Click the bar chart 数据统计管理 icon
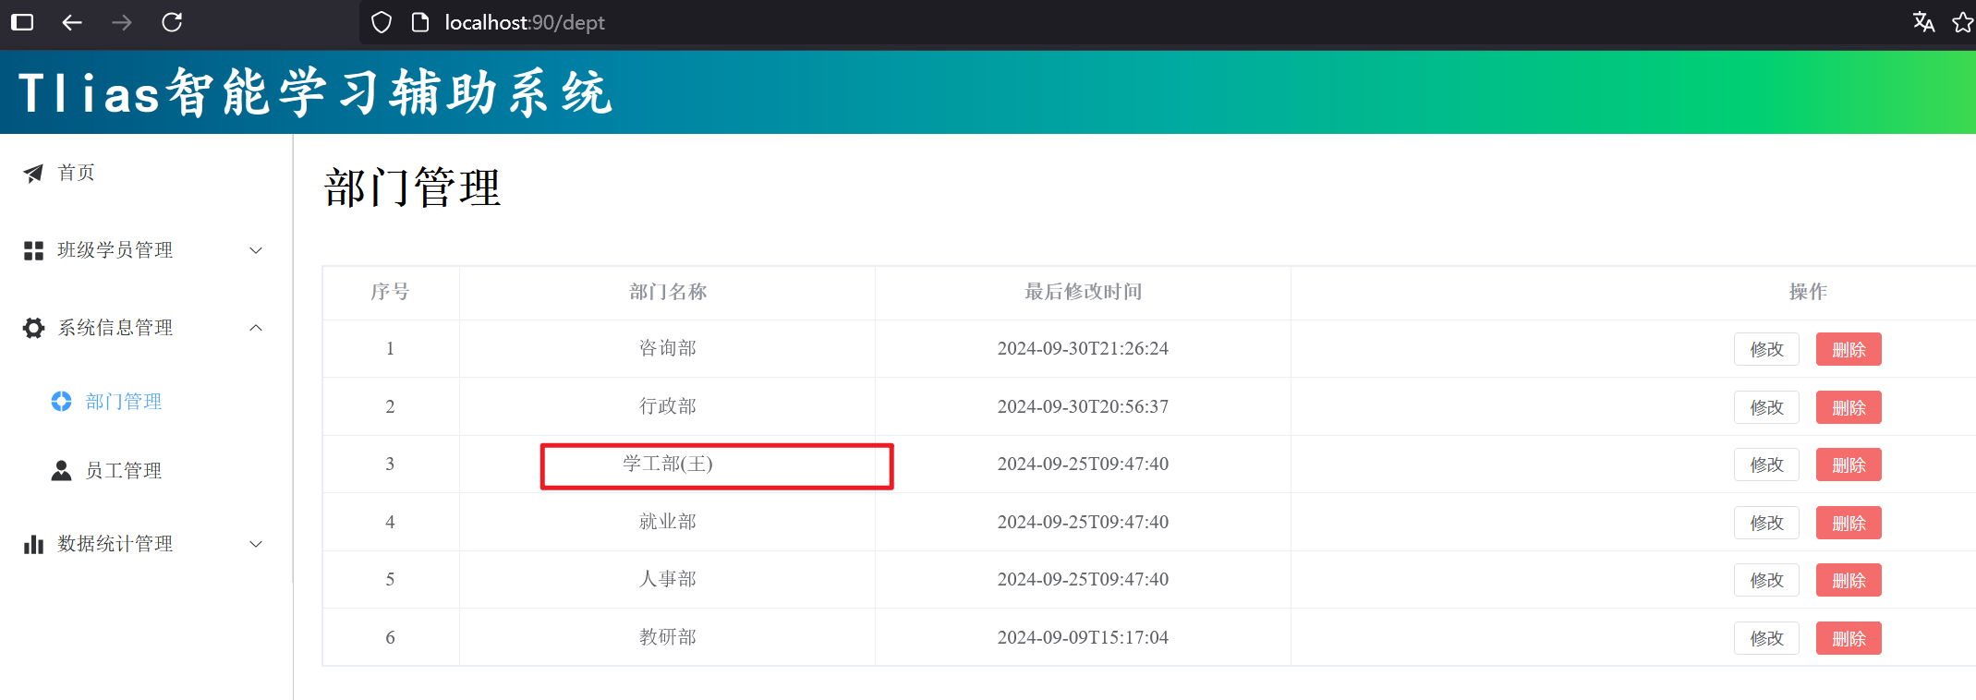1976x700 pixels. tap(33, 544)
